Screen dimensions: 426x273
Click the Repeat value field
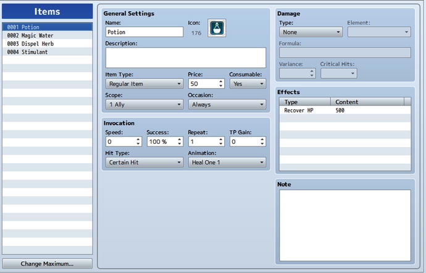click(x=203, y=141)
